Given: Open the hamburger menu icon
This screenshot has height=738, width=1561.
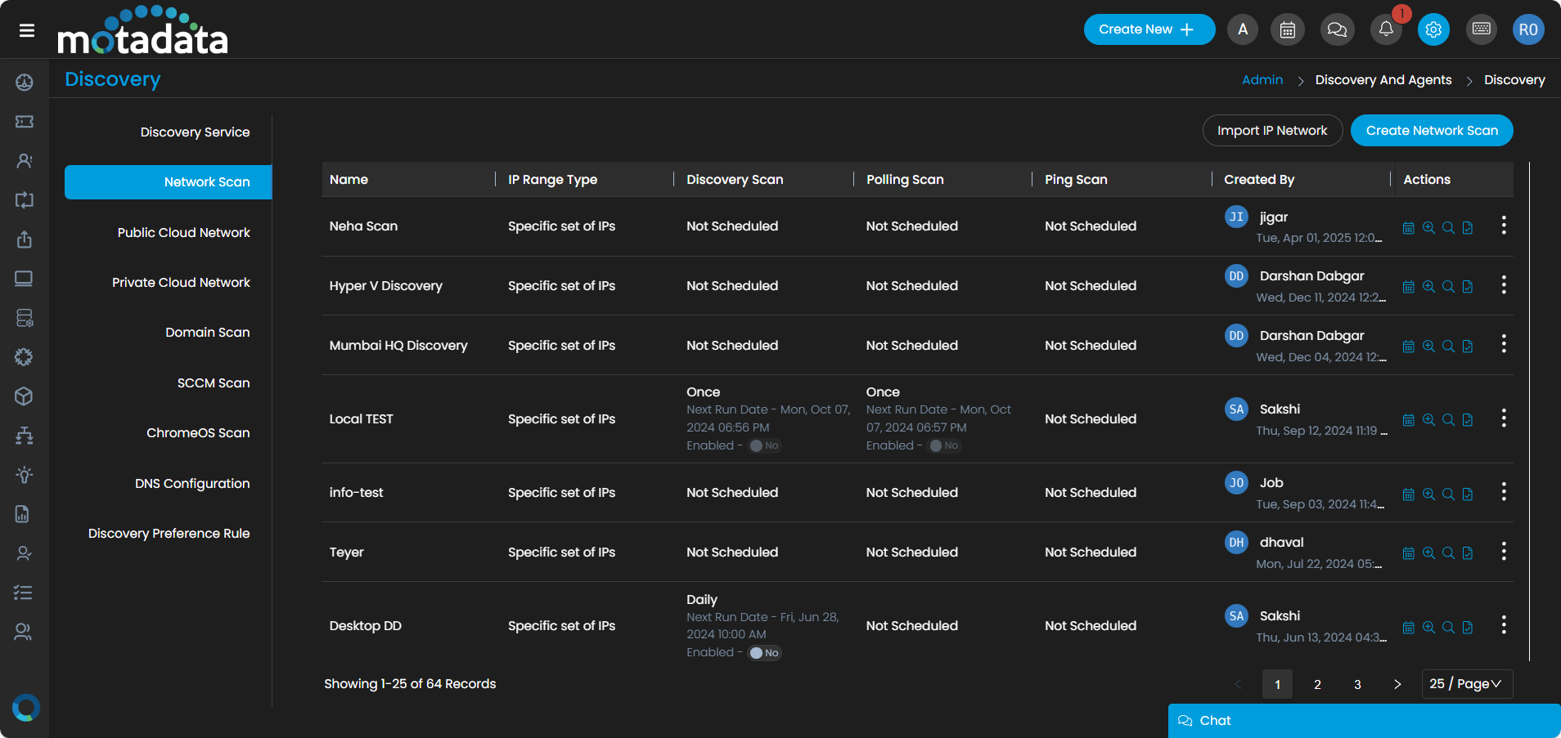Looking at the screenshot, I should [27, 30].
